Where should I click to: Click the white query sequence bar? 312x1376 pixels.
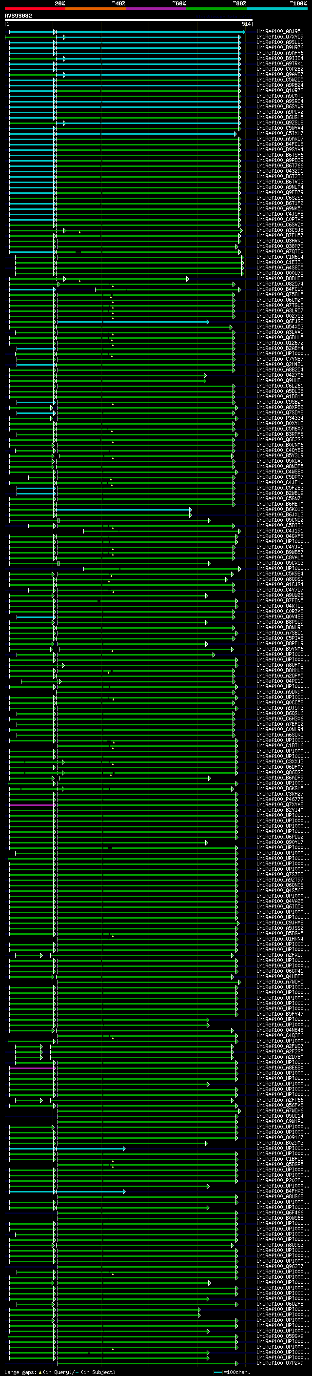pyautogui.click(x=129, y=20)
